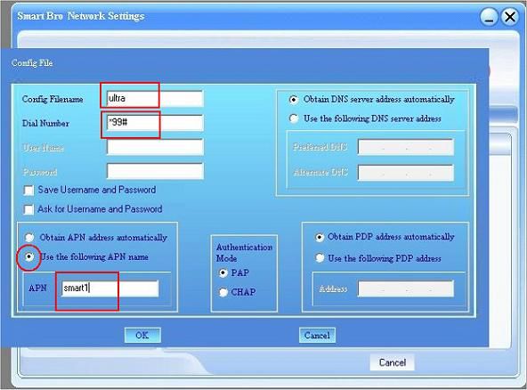Select Use the following DNS server address
The width and height of the screenshot is (527, 390).
pyautogui.click(x=294, y=118)
